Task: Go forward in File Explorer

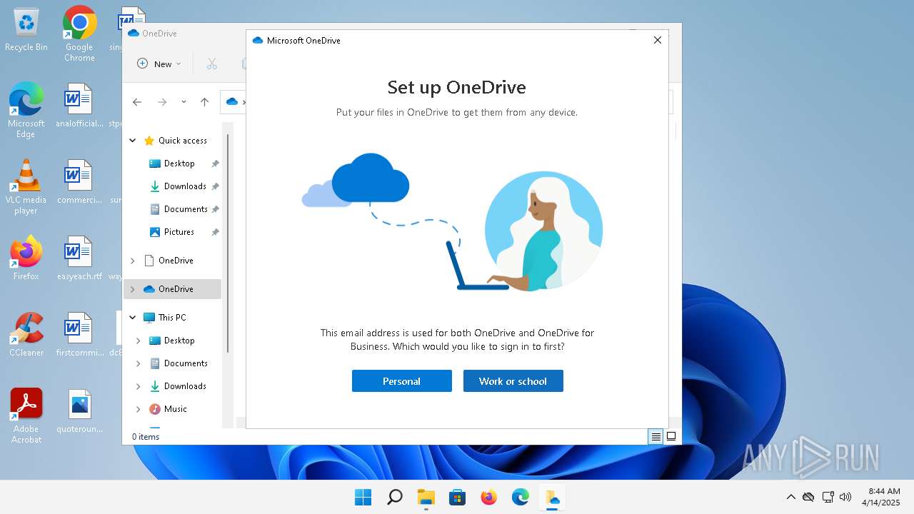Action: coord(162,102)
